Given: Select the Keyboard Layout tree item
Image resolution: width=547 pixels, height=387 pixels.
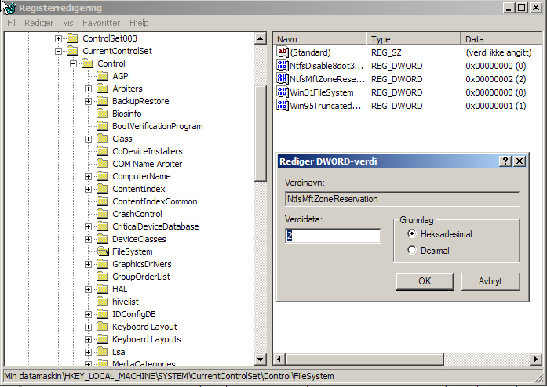Looking at the screenshot, I should tap(144, 327).
